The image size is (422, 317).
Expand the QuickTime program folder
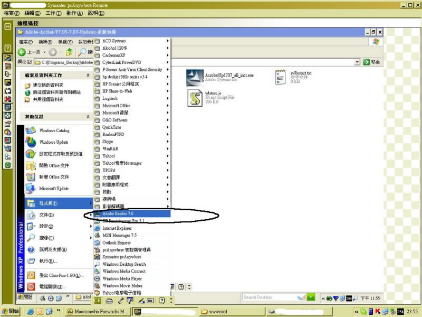click(132, 127)
